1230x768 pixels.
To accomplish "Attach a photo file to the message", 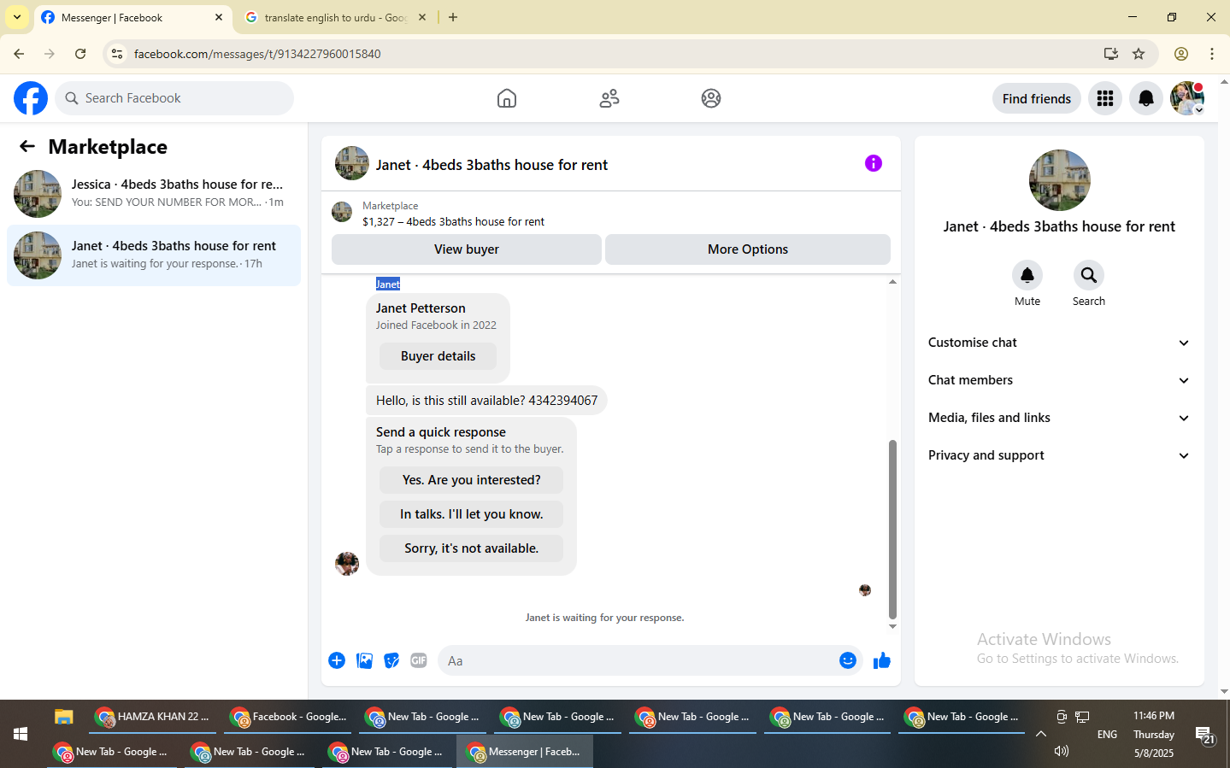I will click(x=364, y=660).
